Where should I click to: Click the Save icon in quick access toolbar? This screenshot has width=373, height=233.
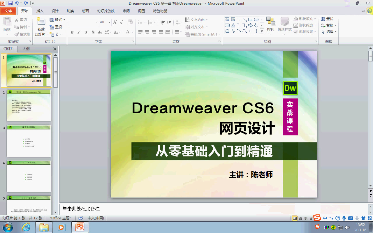tap(10, 3)
